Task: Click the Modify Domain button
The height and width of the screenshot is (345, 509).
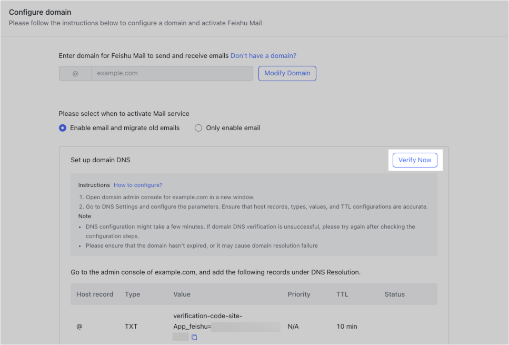Action: [287, 73]
